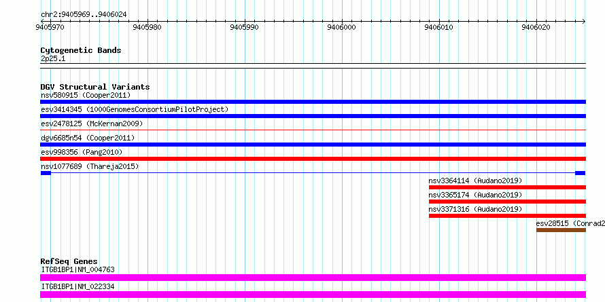Select the brown esv28515 Conrad variant bar
This screenshot has width=605, height=302.
pyautogui.click(x=561, y=230)
